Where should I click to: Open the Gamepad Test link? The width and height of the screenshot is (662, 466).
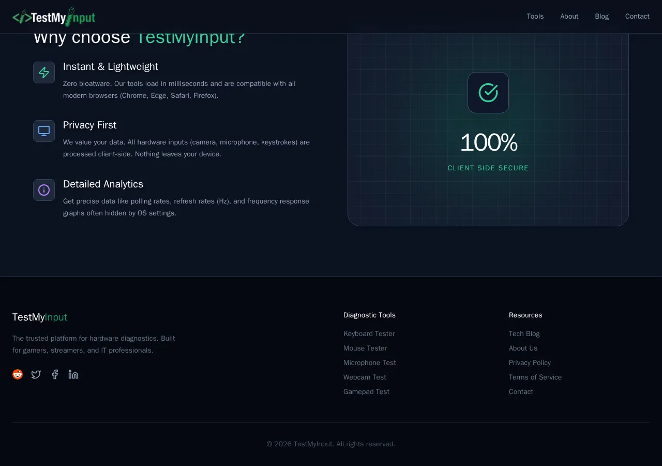tap(366, 392)
